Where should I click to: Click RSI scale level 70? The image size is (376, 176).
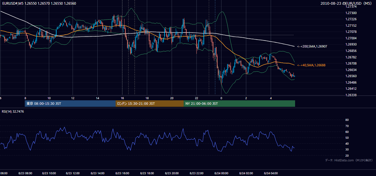347,126
